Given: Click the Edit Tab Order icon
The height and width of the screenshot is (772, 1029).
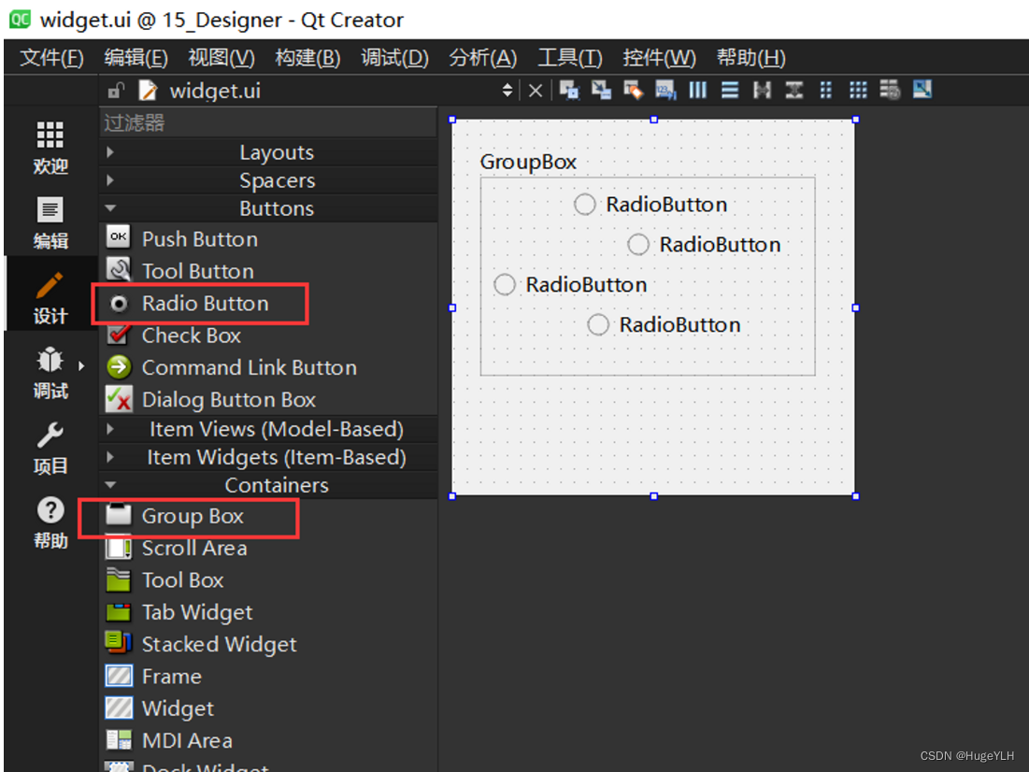Looking at the screenshot, I should [x=665, y=90].
